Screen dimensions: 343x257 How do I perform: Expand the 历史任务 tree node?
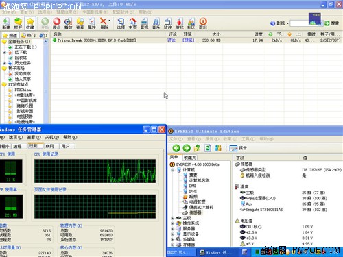[4, 63]
